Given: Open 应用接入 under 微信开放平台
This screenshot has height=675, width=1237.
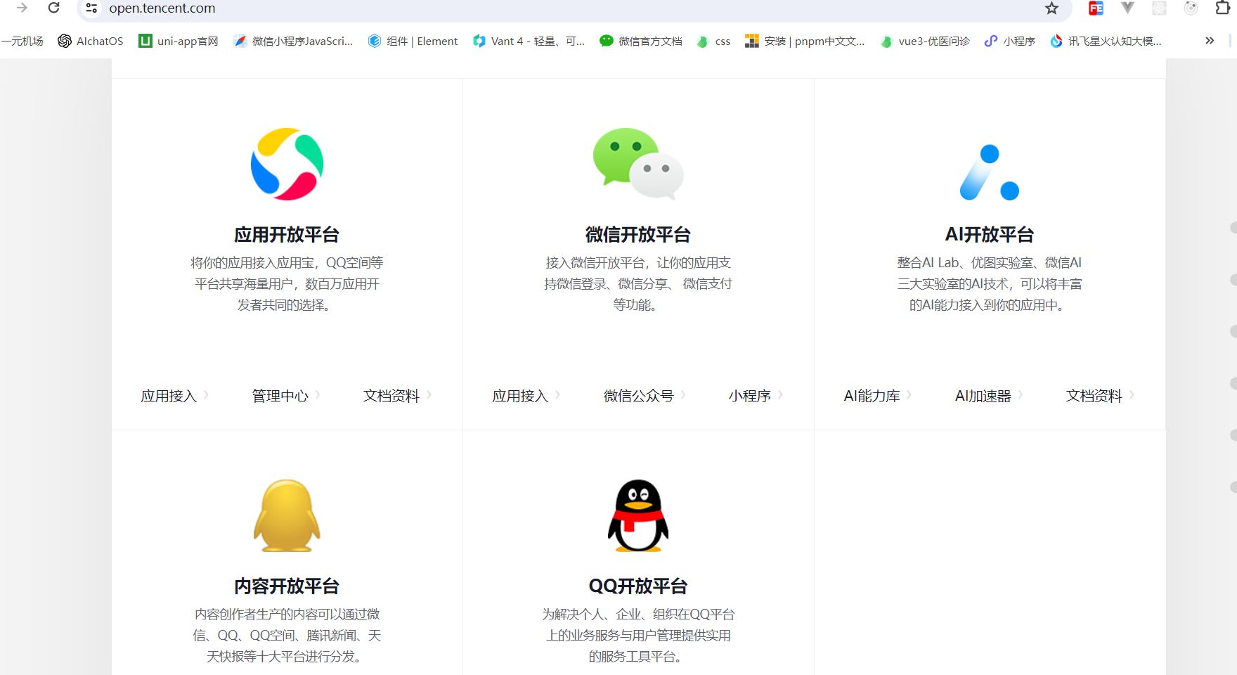Looking at the screenshot, I should (x=520, y=396).
